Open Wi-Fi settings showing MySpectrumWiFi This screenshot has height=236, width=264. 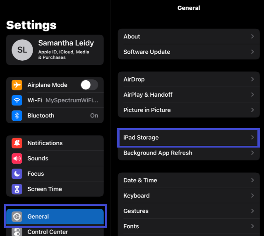55,100
